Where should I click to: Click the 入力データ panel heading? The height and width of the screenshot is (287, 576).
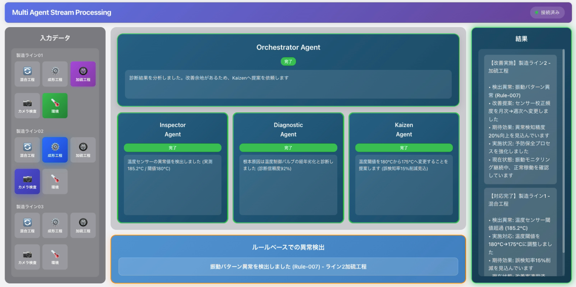coord(55,38)
